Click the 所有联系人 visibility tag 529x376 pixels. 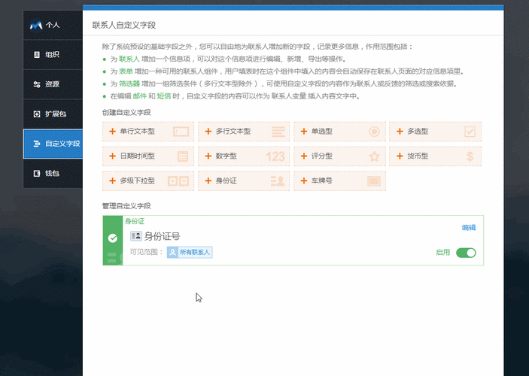(190, 252)
